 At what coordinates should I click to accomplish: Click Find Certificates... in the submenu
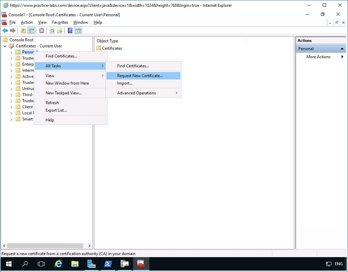(x=143, y=66)
